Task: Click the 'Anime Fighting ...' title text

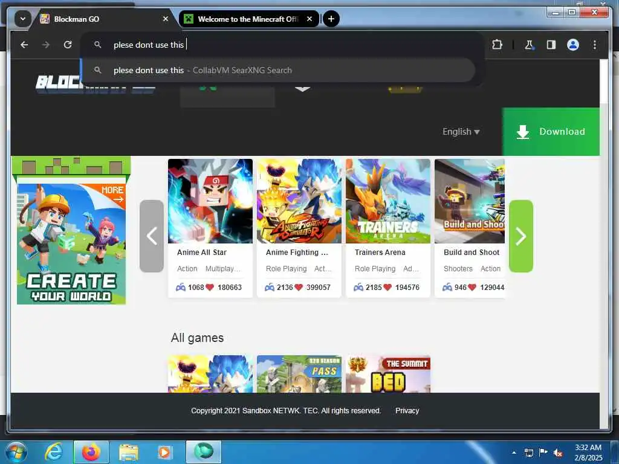Action: tap(297, 253)
